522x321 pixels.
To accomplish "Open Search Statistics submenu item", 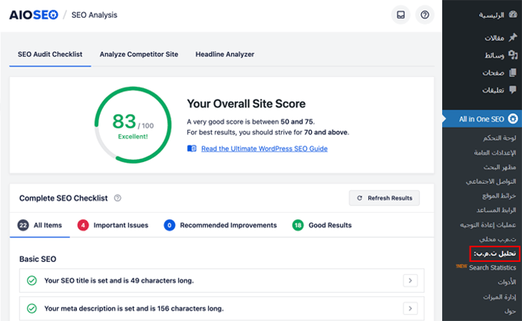I will [x=492, y=268].
